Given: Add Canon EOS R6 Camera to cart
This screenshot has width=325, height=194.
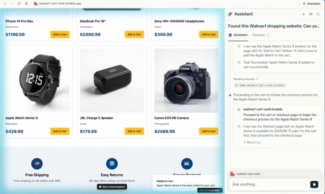Looking at the screenshot, I should click(208, 131).
